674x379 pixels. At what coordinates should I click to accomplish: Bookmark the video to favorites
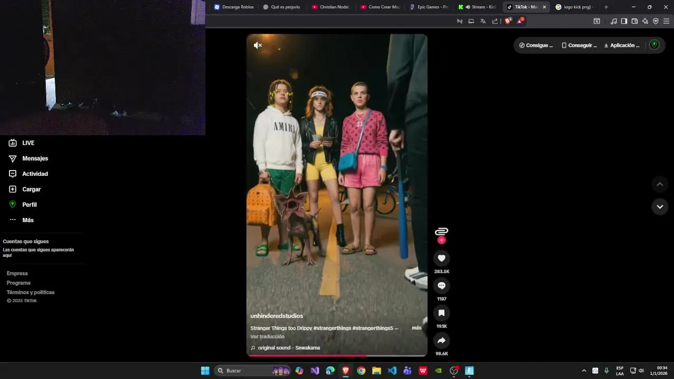tap(441, 313)
